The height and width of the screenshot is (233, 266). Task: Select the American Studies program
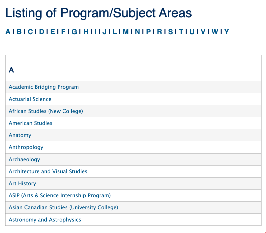pyautogui.click(x=30, y=123)
